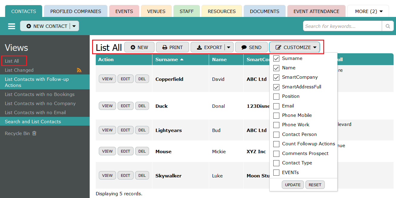This screenshot has height=198, width=396.
Task: Expand the EXPORT dropdown arrow
Action: click(229, 48)
